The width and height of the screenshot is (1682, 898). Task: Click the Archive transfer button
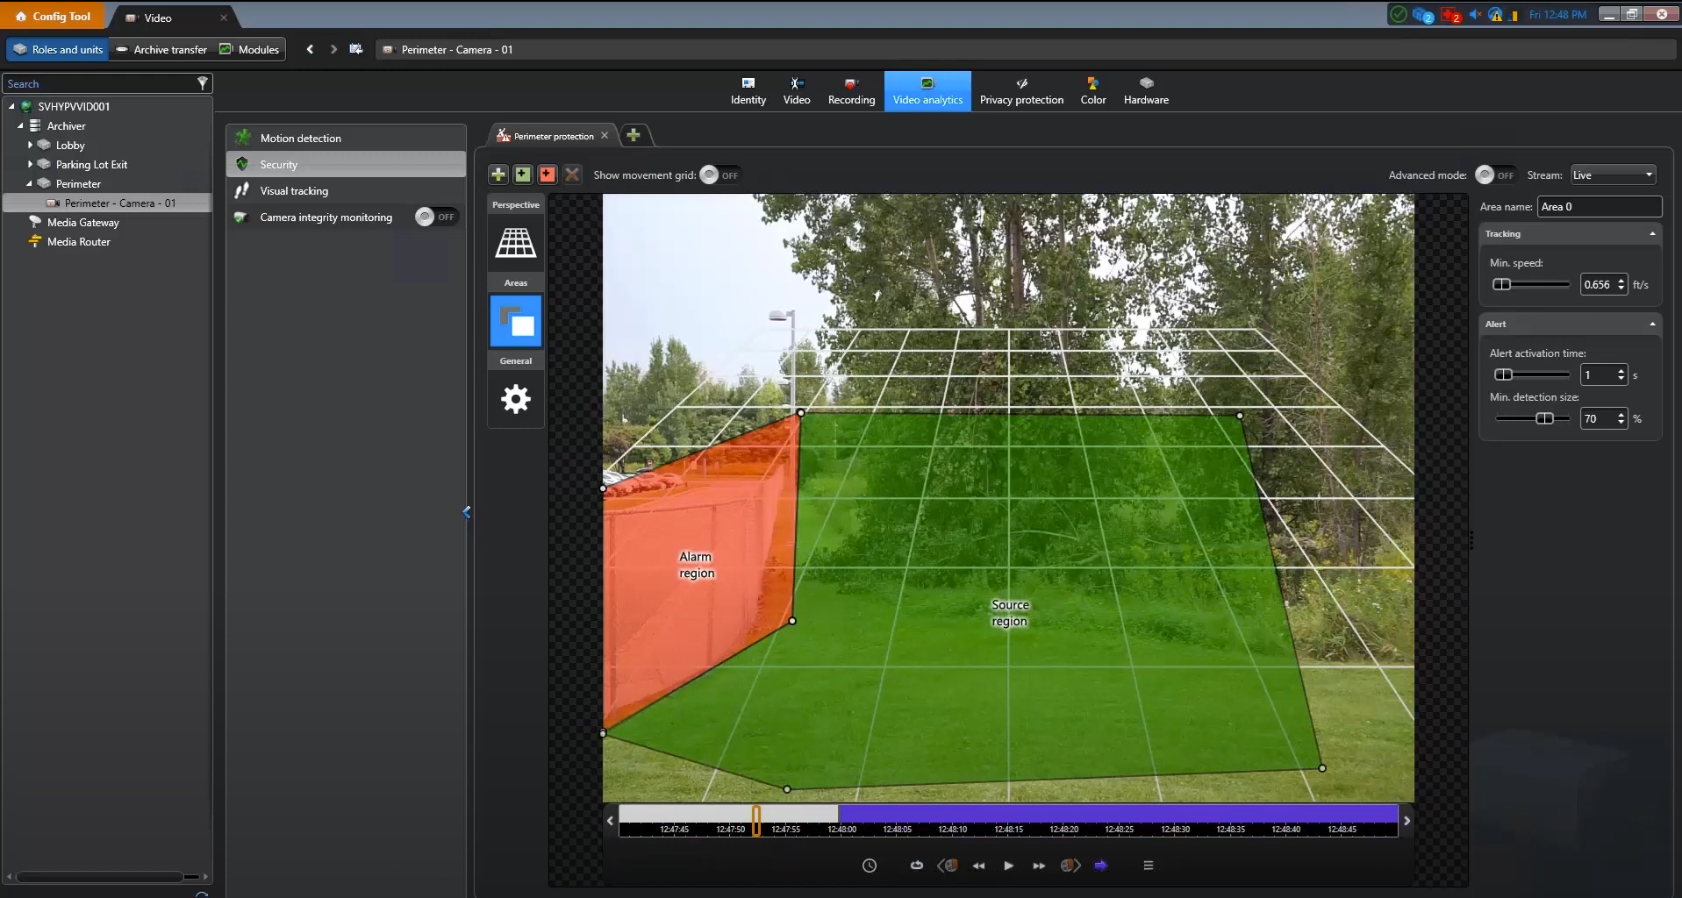tap(162, 49)
